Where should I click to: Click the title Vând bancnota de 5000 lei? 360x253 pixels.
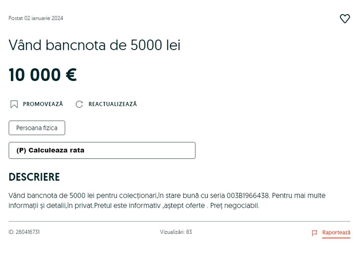tap(94, 45)
